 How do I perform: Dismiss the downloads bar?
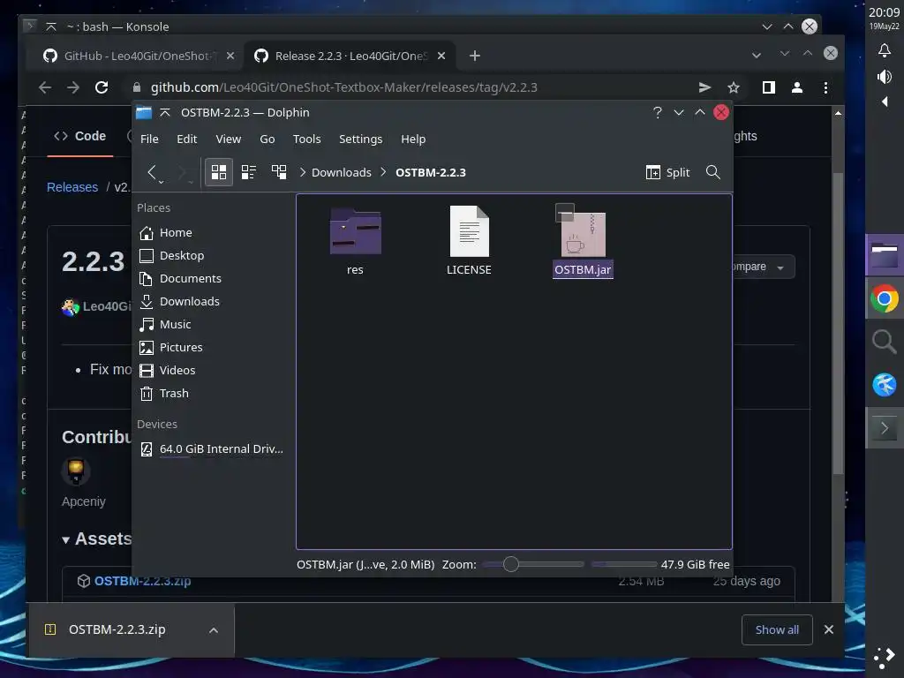click(x=828, y=630)
